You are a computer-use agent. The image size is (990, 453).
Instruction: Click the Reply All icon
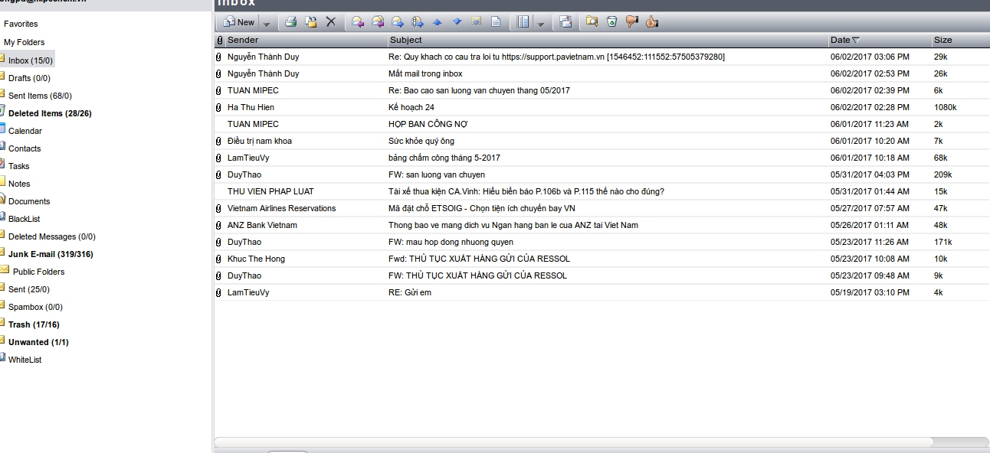pos(377,22)
